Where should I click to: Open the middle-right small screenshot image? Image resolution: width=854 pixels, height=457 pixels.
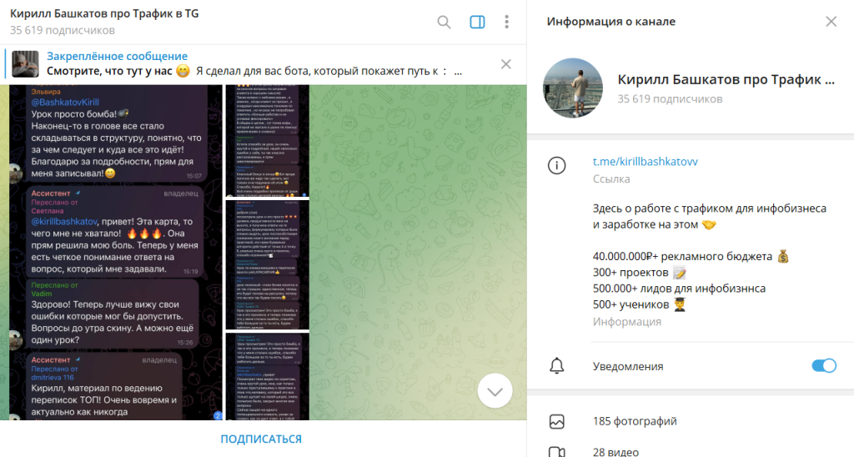pos(268,264)
